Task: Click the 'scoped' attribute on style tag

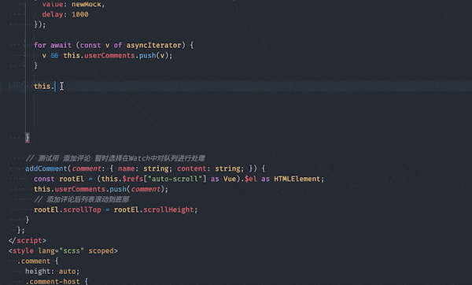Action: pos(101,250)
